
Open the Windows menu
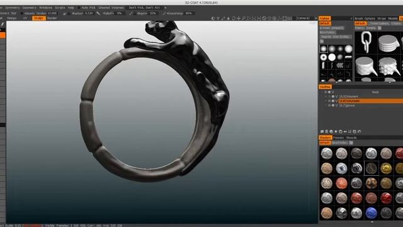(45, 8)
